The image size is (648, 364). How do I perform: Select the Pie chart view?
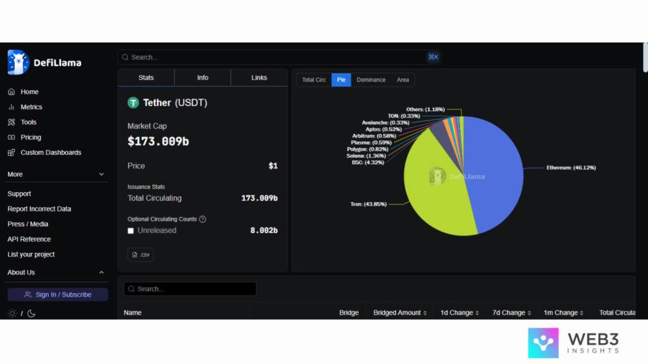[x=341, y=80]
